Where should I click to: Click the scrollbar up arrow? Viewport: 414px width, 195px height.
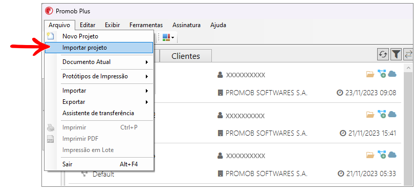tap(408, 68)
